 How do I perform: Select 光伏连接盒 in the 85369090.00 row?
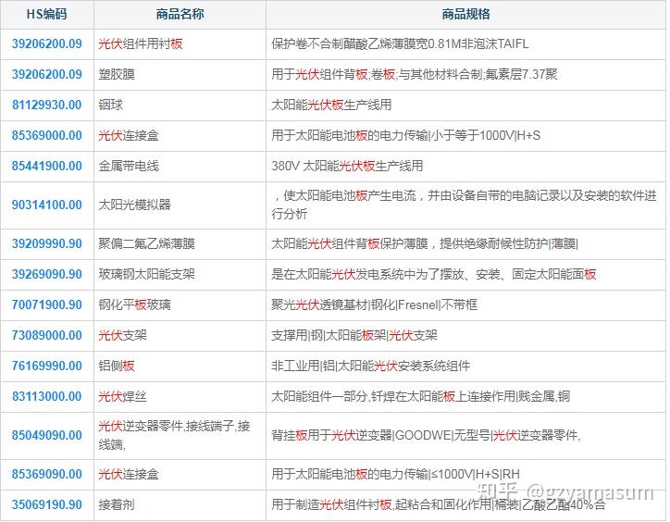point(129,474)
